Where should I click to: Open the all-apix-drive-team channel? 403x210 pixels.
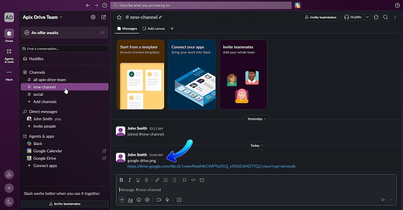click(x=64, y=80)
